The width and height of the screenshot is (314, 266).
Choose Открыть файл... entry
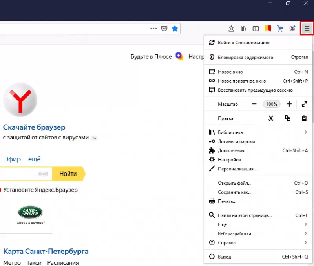(258, 183)
